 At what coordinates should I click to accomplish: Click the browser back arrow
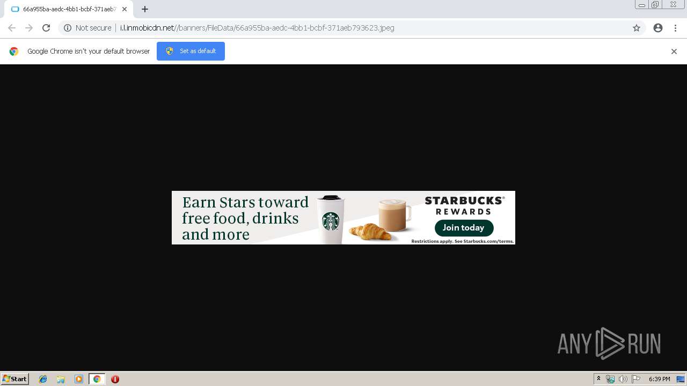point(12,28)
